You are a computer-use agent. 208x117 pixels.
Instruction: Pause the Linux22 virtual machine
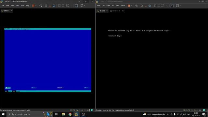129,6
